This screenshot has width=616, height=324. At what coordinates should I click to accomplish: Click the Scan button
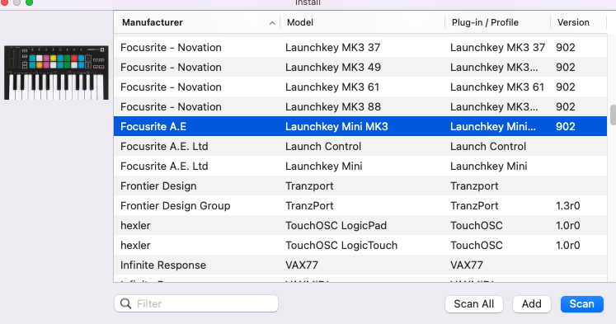(582, 304)
